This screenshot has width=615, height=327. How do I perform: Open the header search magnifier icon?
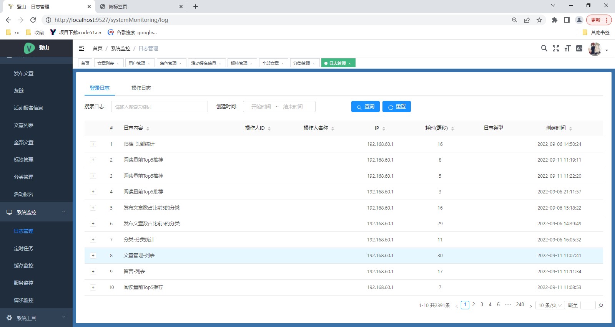544,48
